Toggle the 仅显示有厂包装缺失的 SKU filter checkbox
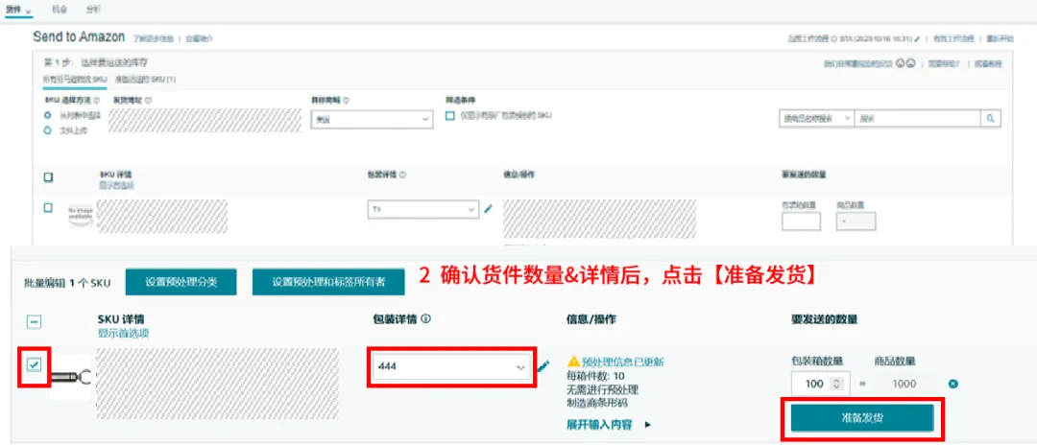 click(x=450, y=115)
